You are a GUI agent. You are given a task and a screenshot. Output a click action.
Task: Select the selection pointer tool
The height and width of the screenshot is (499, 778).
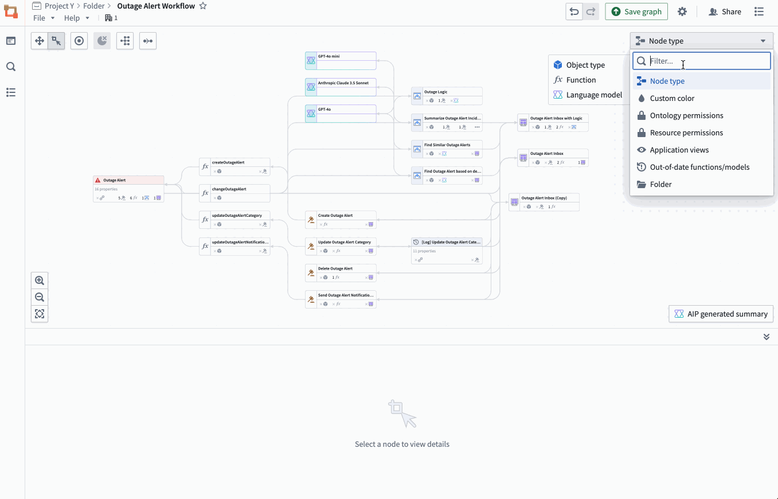coord(56,41)
